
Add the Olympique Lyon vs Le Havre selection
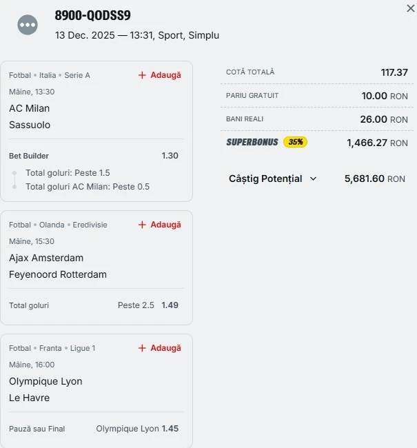click(159, 348)
